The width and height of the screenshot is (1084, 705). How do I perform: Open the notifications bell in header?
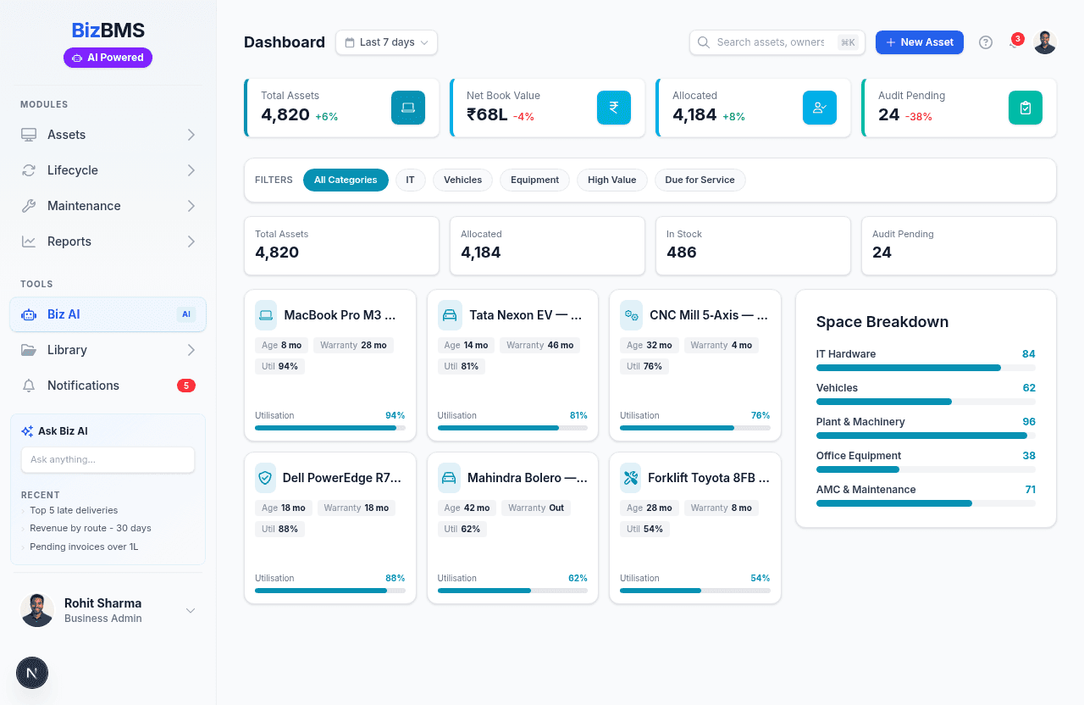[x=1014, y=42]
